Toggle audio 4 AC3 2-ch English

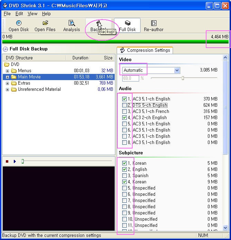click(124, 117)
